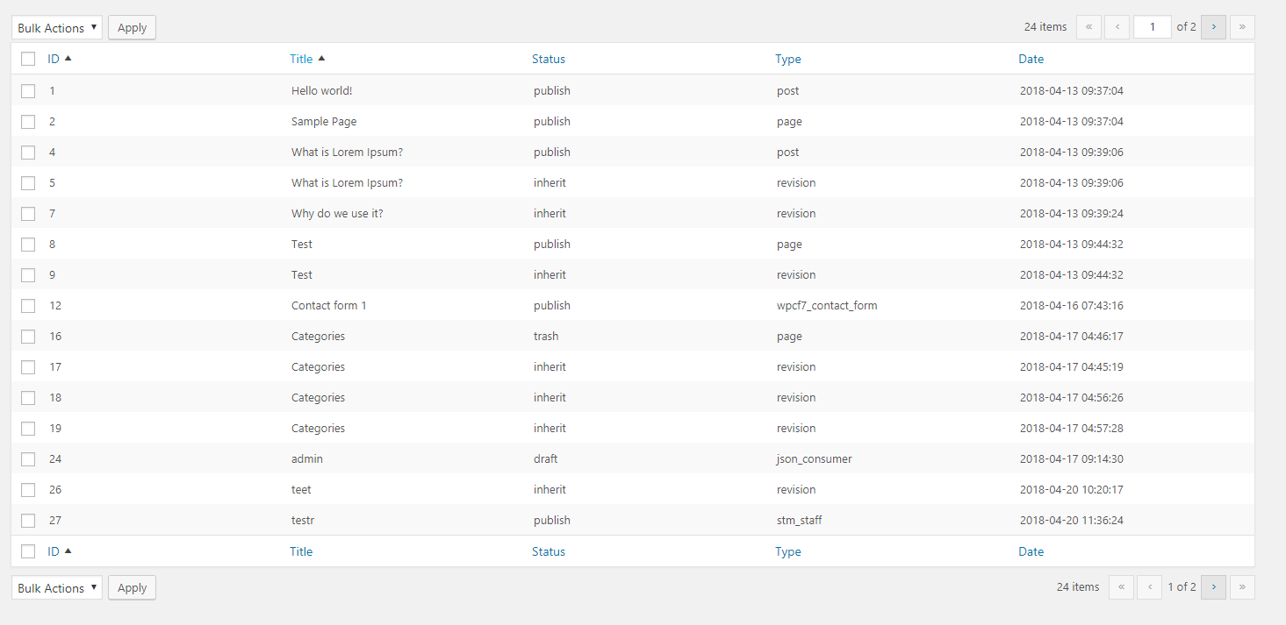Click the bottom first-page double arrow

(1121, 587)
